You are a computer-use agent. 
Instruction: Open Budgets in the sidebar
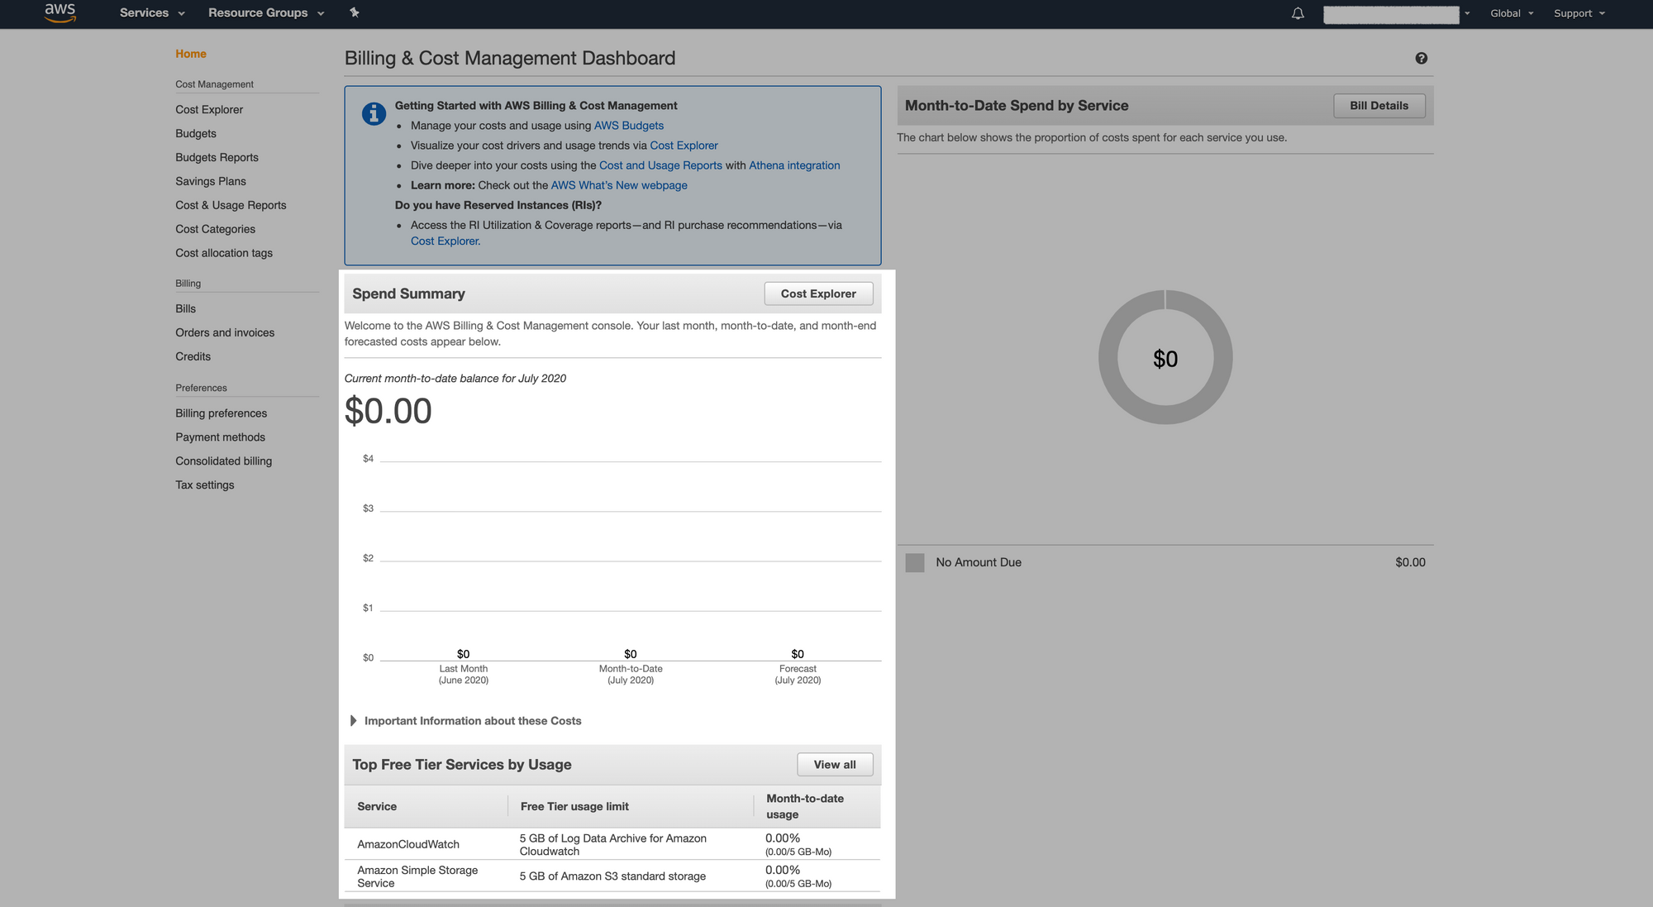(x=196, y=133)
